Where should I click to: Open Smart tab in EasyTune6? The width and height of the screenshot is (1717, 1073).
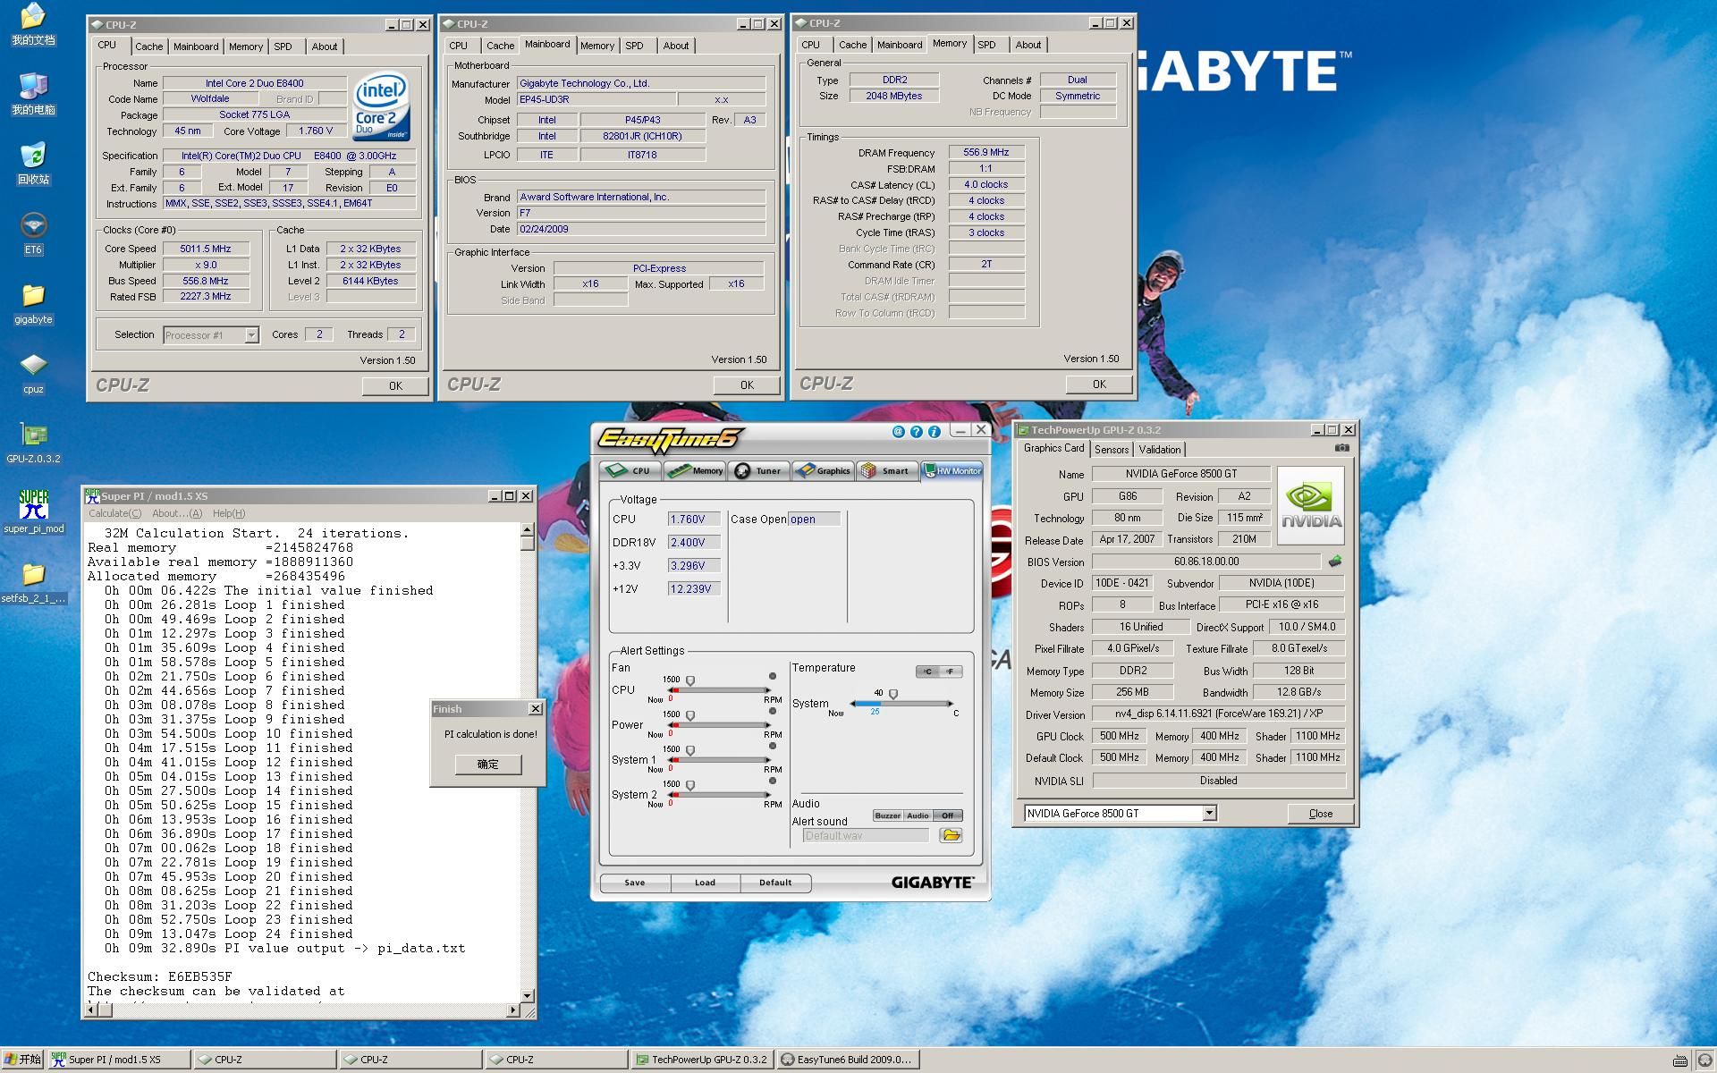click(887, 470)
